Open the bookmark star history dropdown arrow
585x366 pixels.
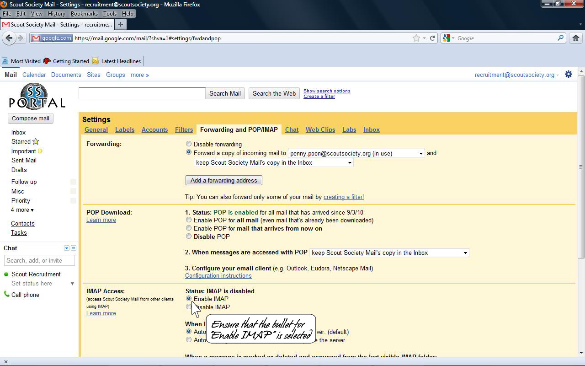pos(424,38)
